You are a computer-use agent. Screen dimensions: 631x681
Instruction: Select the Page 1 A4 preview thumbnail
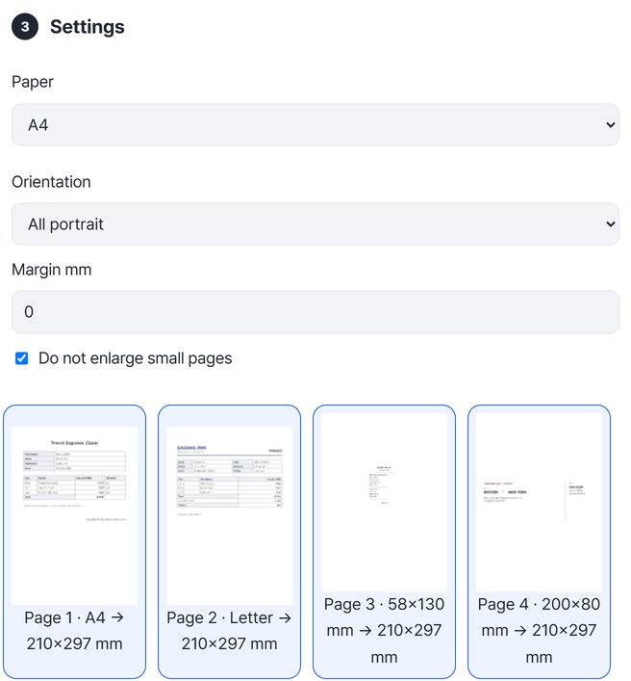pos(75,515)
